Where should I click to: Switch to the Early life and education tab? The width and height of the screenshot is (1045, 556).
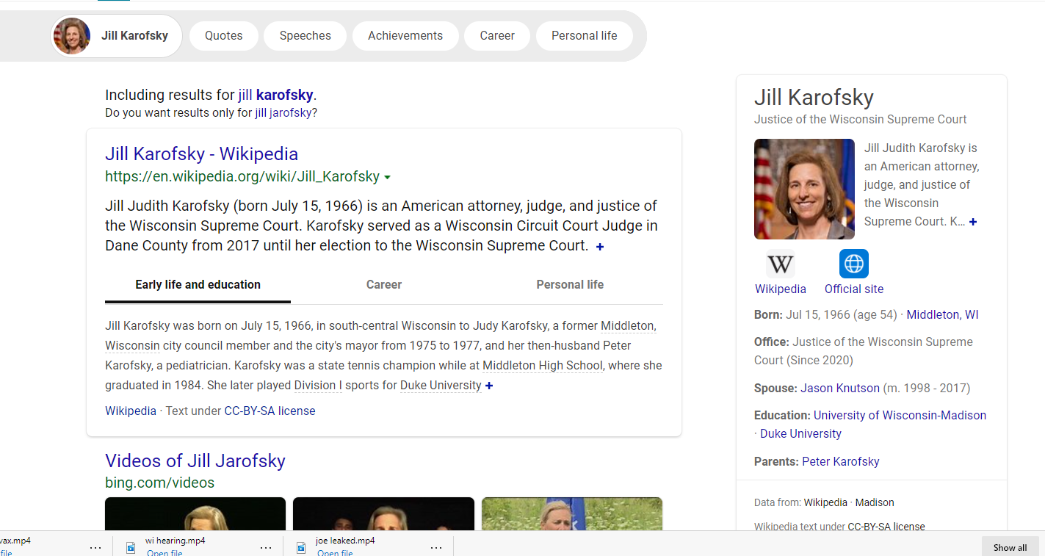[198, 285]
